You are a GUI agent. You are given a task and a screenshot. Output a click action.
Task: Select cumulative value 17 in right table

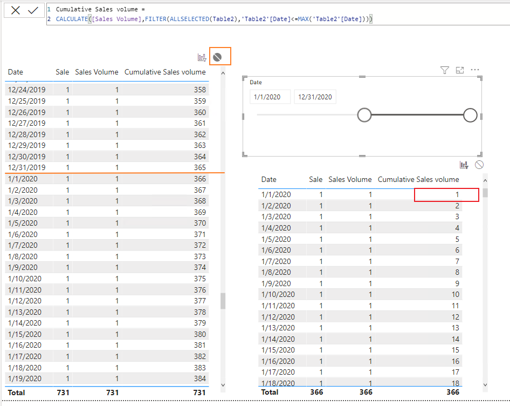[x=456, y=372]
